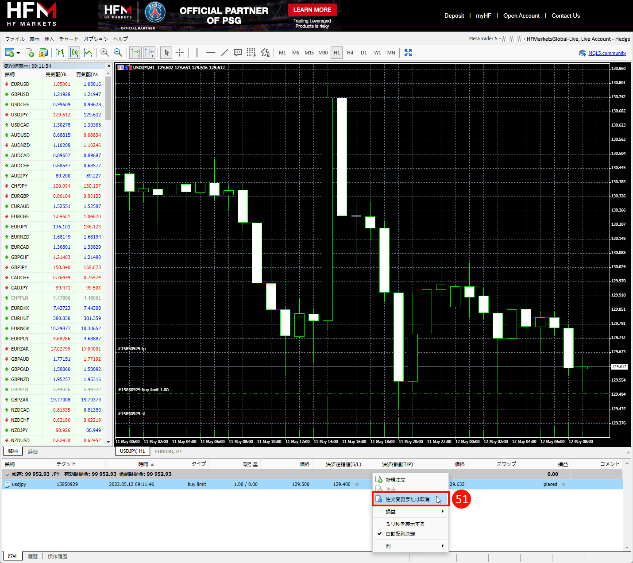This screenshot has height=563, width=633.
Task: Select the candlestick chart icon
Action: click(74, 53)
